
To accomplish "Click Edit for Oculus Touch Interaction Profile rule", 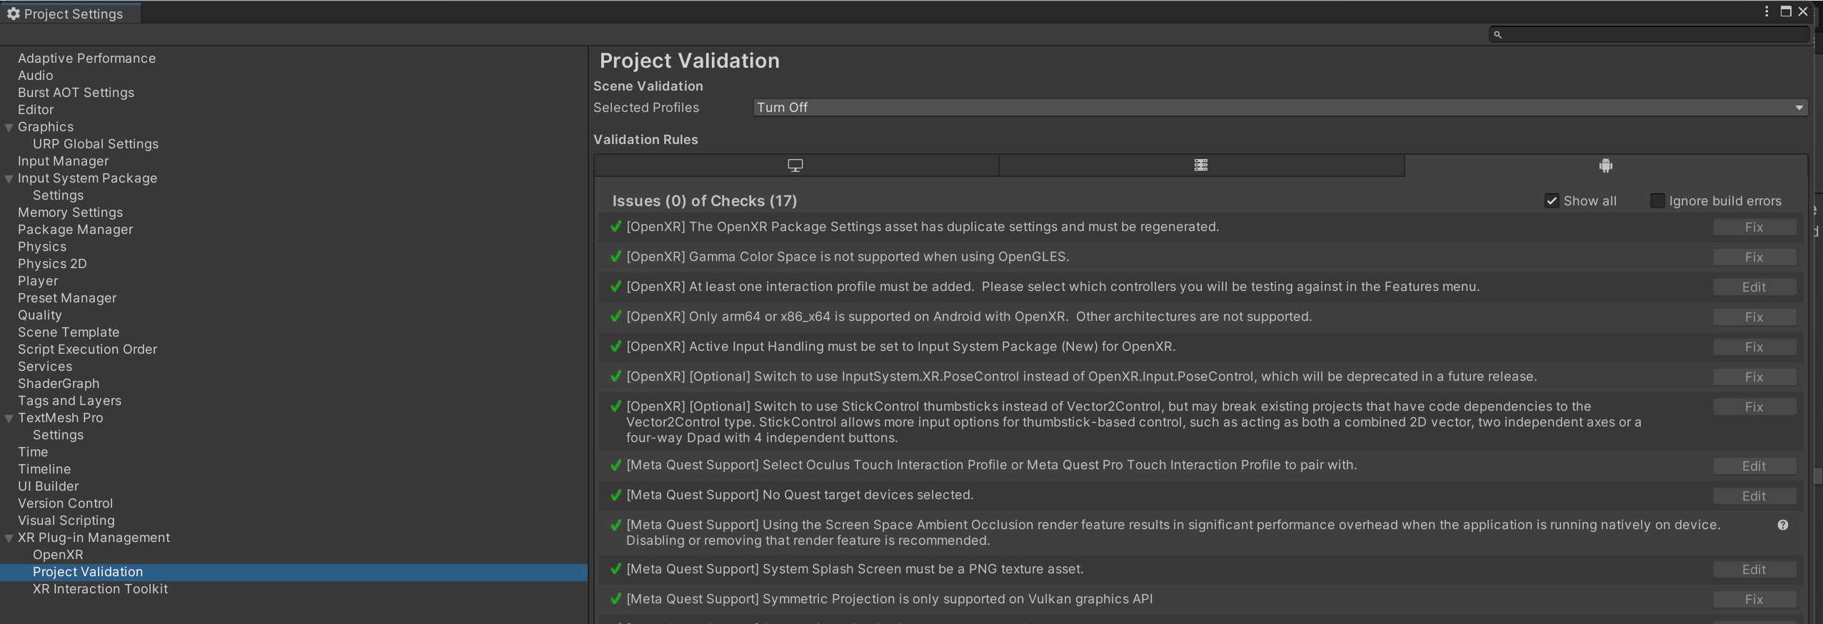I will click(x=1754, y=466).
